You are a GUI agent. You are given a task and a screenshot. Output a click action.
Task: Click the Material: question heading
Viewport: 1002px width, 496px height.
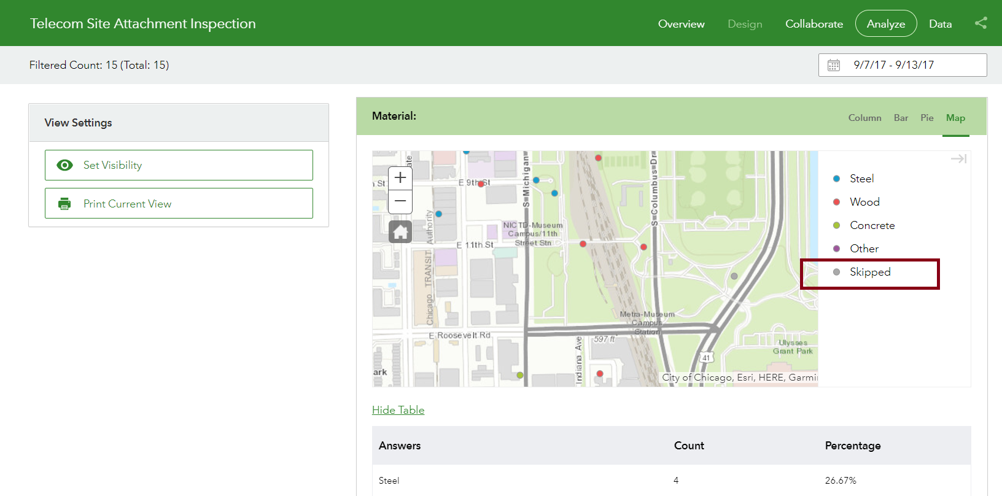[x=394, y=116]
